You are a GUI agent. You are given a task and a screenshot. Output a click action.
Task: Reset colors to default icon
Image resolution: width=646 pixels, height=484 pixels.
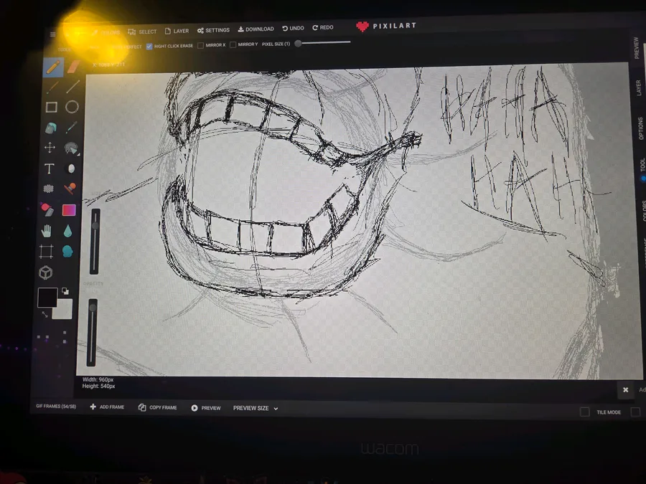[65, 291]
